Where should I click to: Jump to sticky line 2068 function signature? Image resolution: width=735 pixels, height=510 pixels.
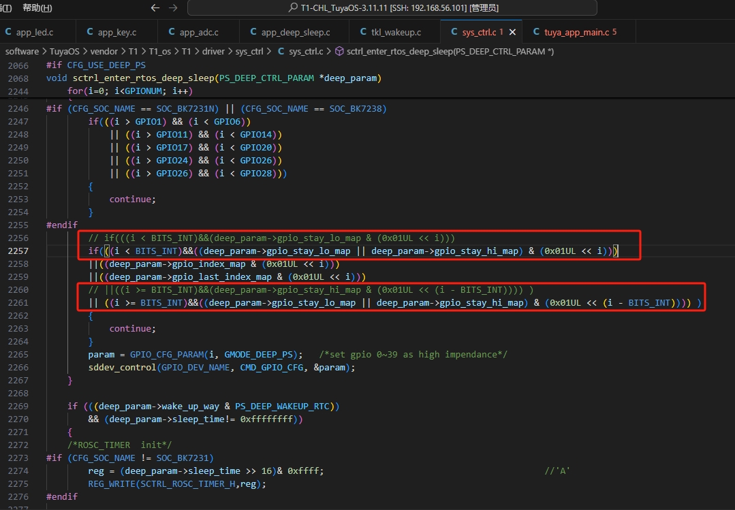click(214, 78)
